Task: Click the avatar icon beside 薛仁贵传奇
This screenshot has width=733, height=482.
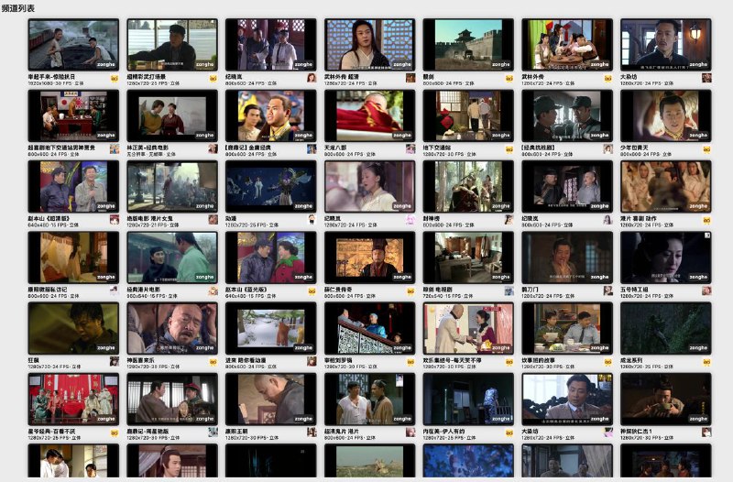Action: pyautogui.click(x=410, y=290)
